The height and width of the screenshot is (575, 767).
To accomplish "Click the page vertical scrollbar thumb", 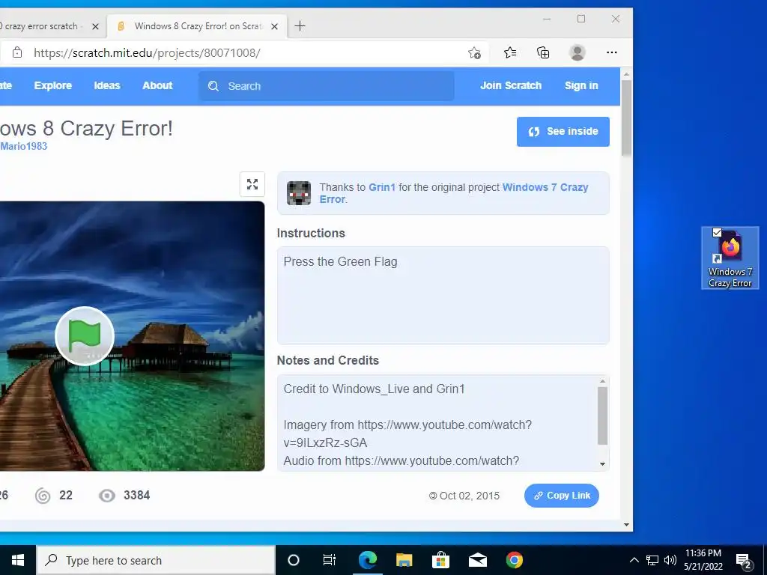I will click(x=626, y=118).
